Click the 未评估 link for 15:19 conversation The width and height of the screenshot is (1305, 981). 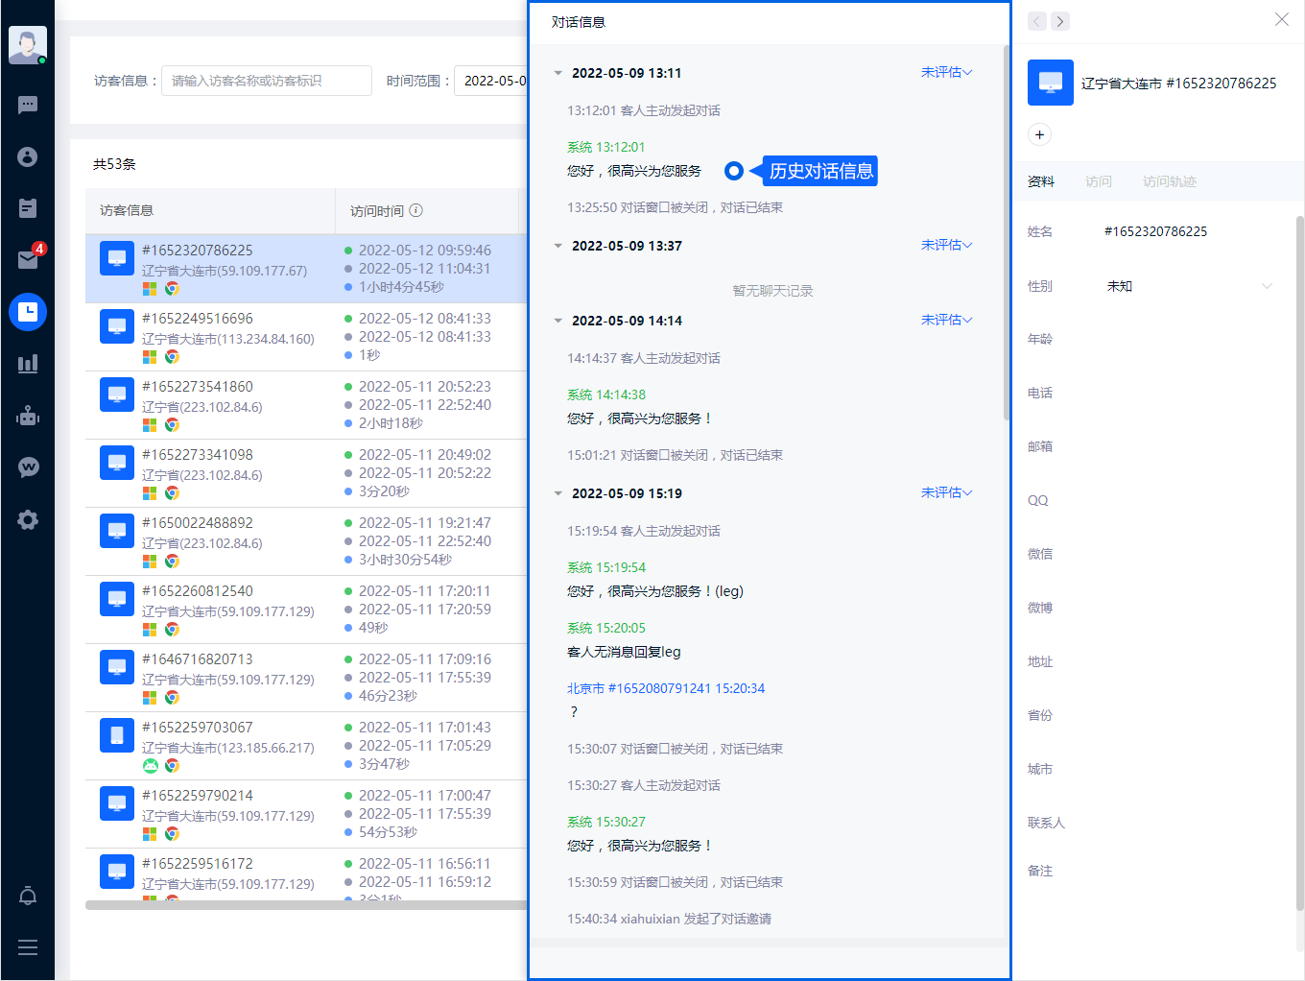point(946,492)
